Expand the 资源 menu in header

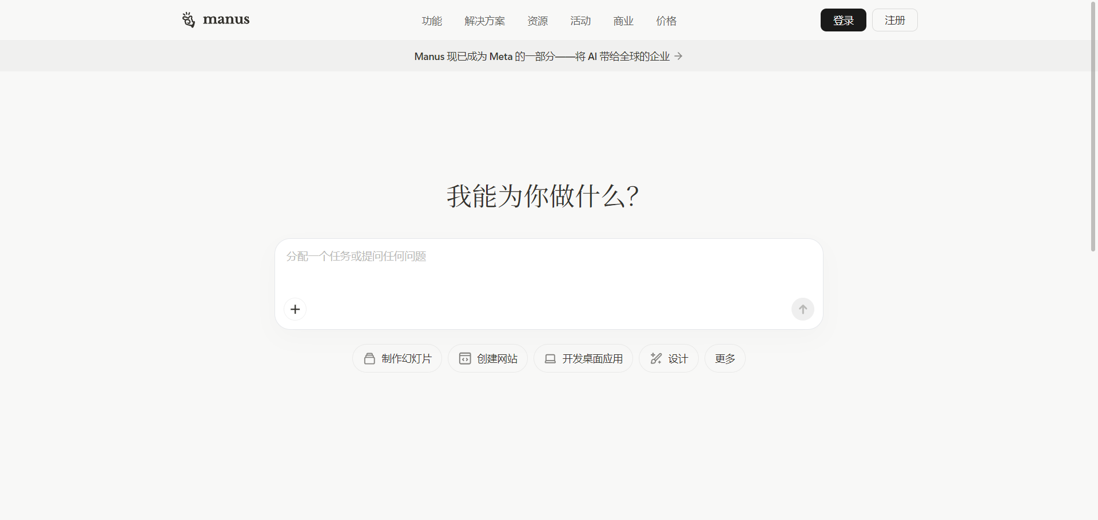pos(538,21)
